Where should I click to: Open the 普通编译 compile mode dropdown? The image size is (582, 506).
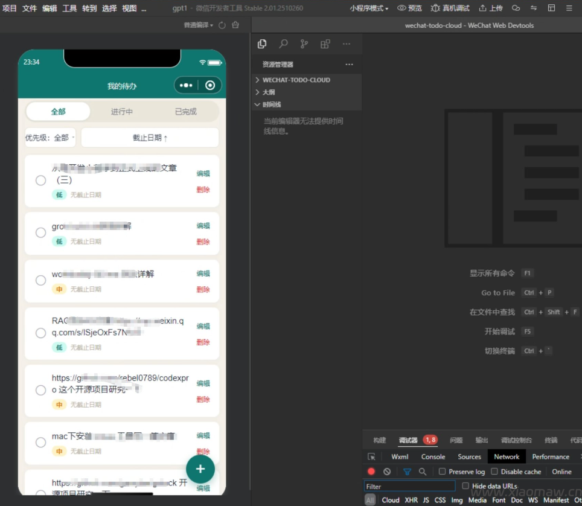point(199,25)
